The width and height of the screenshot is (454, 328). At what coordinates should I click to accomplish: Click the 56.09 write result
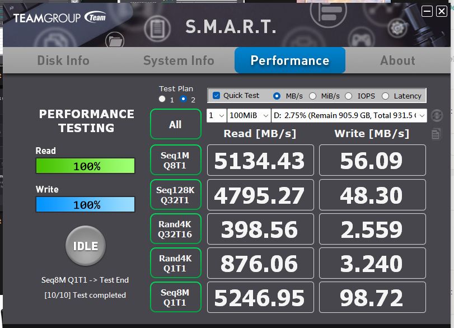372,160
